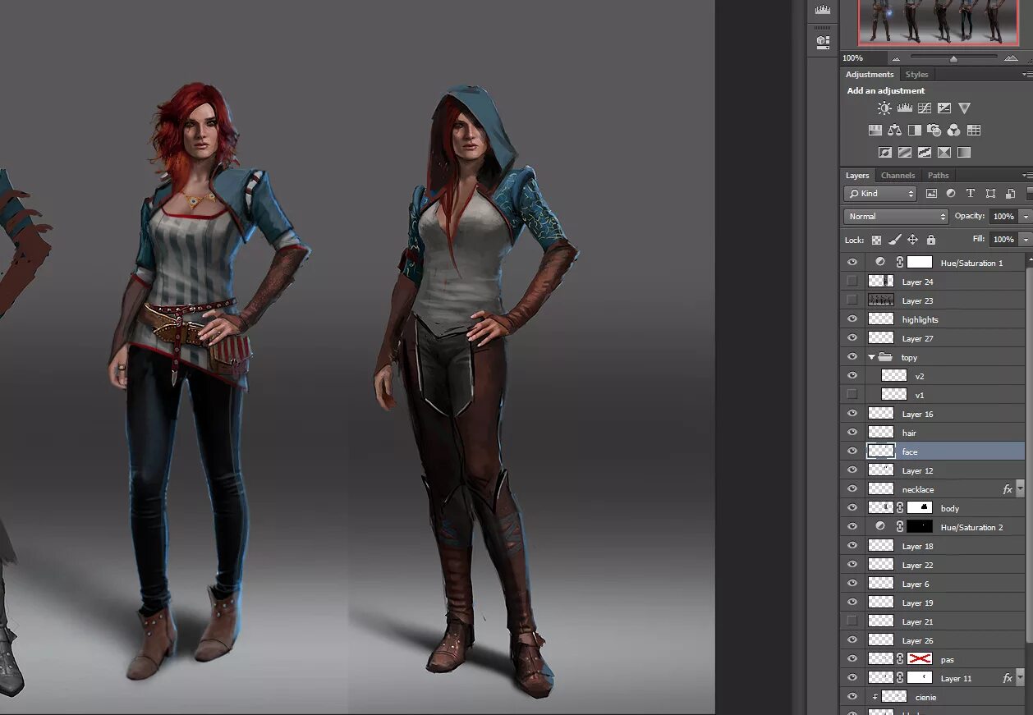Expand the necklace layer effects arrow
The width and height of the screenshot is (1033, 715).
(x=1021, y=489)
